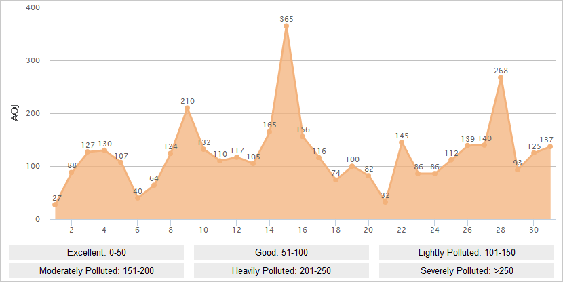563x282 pixels.
Task: Click the data value label 156
Action: click(303, 129)
